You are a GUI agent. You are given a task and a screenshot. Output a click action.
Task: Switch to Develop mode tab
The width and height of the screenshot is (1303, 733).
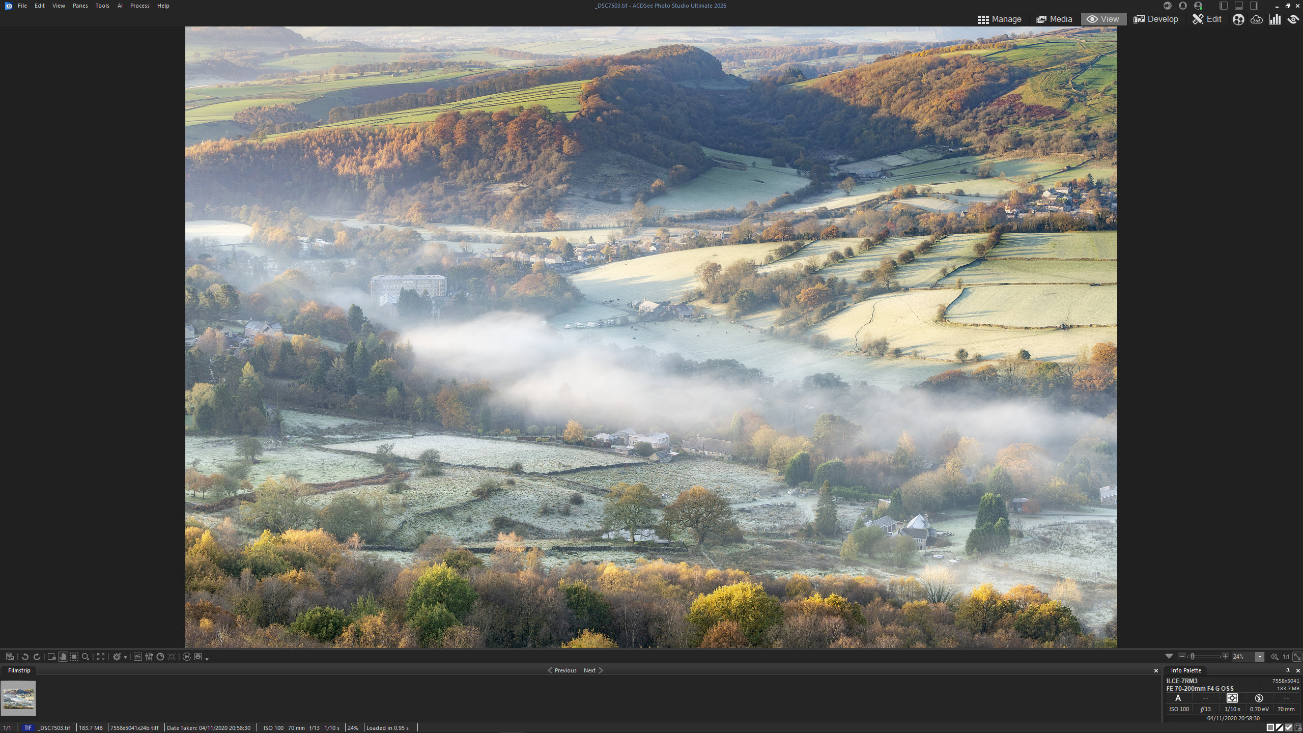click(1156, 19)
